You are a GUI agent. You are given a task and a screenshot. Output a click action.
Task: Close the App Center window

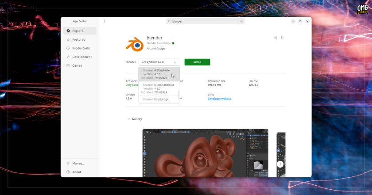click(307, 21)
